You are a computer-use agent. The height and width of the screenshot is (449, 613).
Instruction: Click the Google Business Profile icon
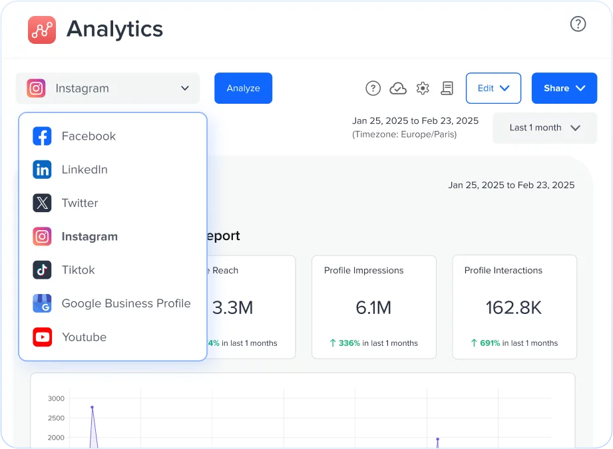pyautogui.click(x=42, y=303)
